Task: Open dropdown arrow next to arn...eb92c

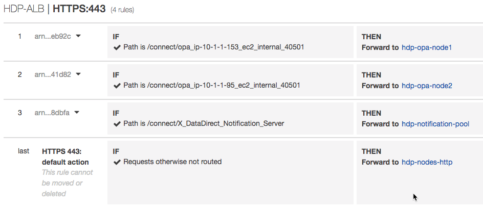Action: tap(78, 36)
